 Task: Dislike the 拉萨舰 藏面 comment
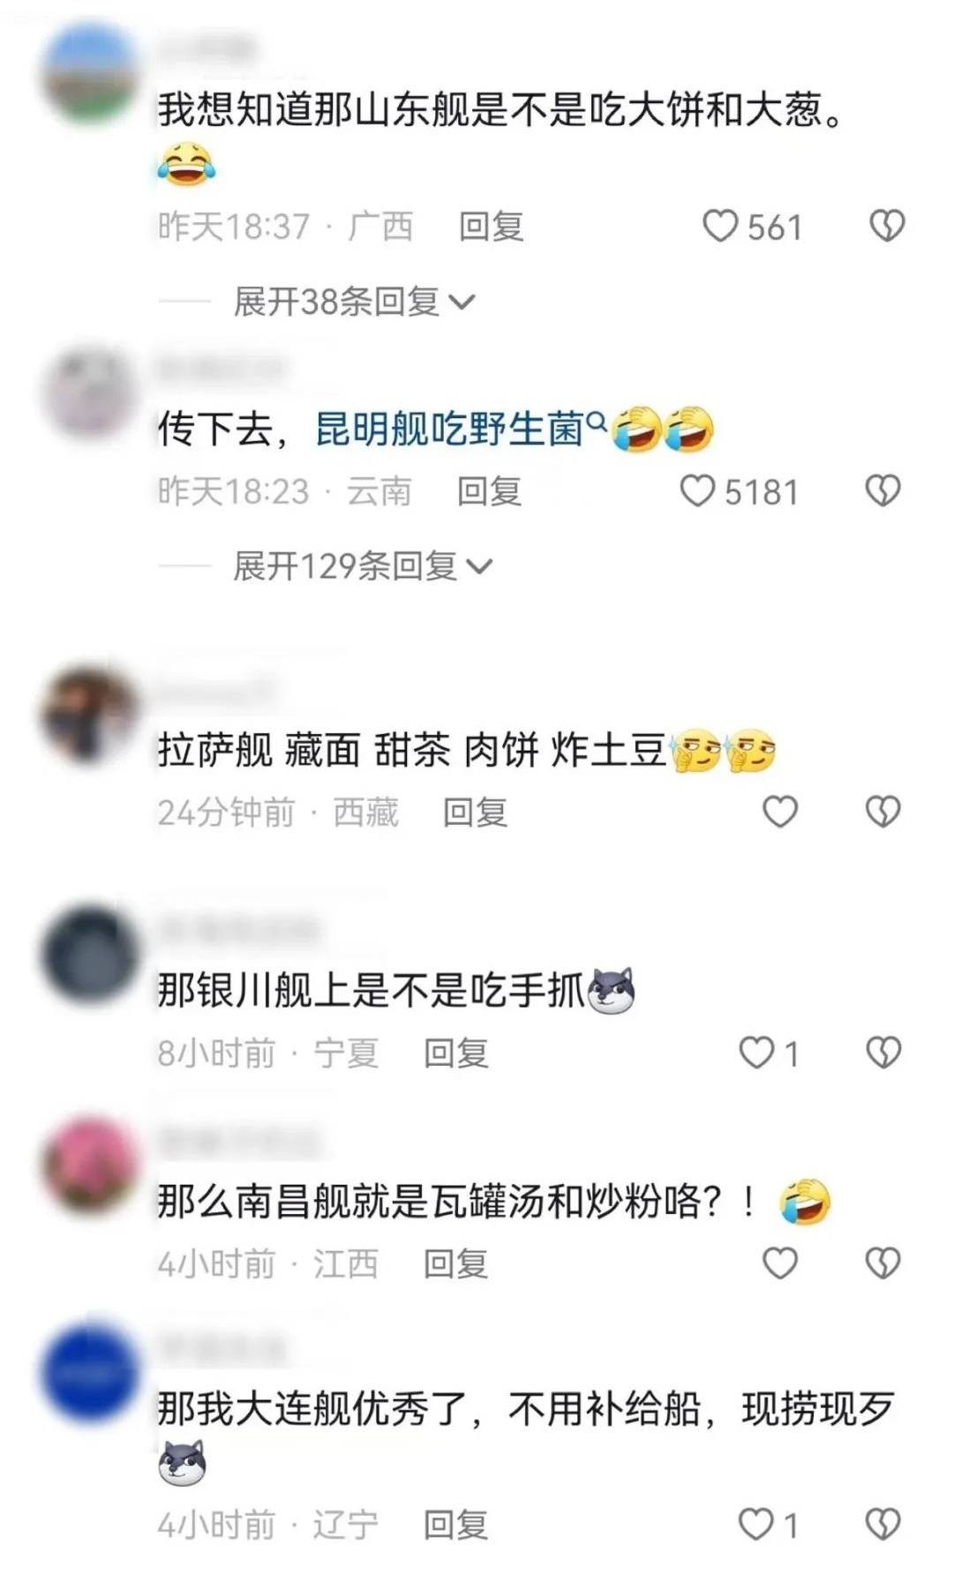coord(883,812)
